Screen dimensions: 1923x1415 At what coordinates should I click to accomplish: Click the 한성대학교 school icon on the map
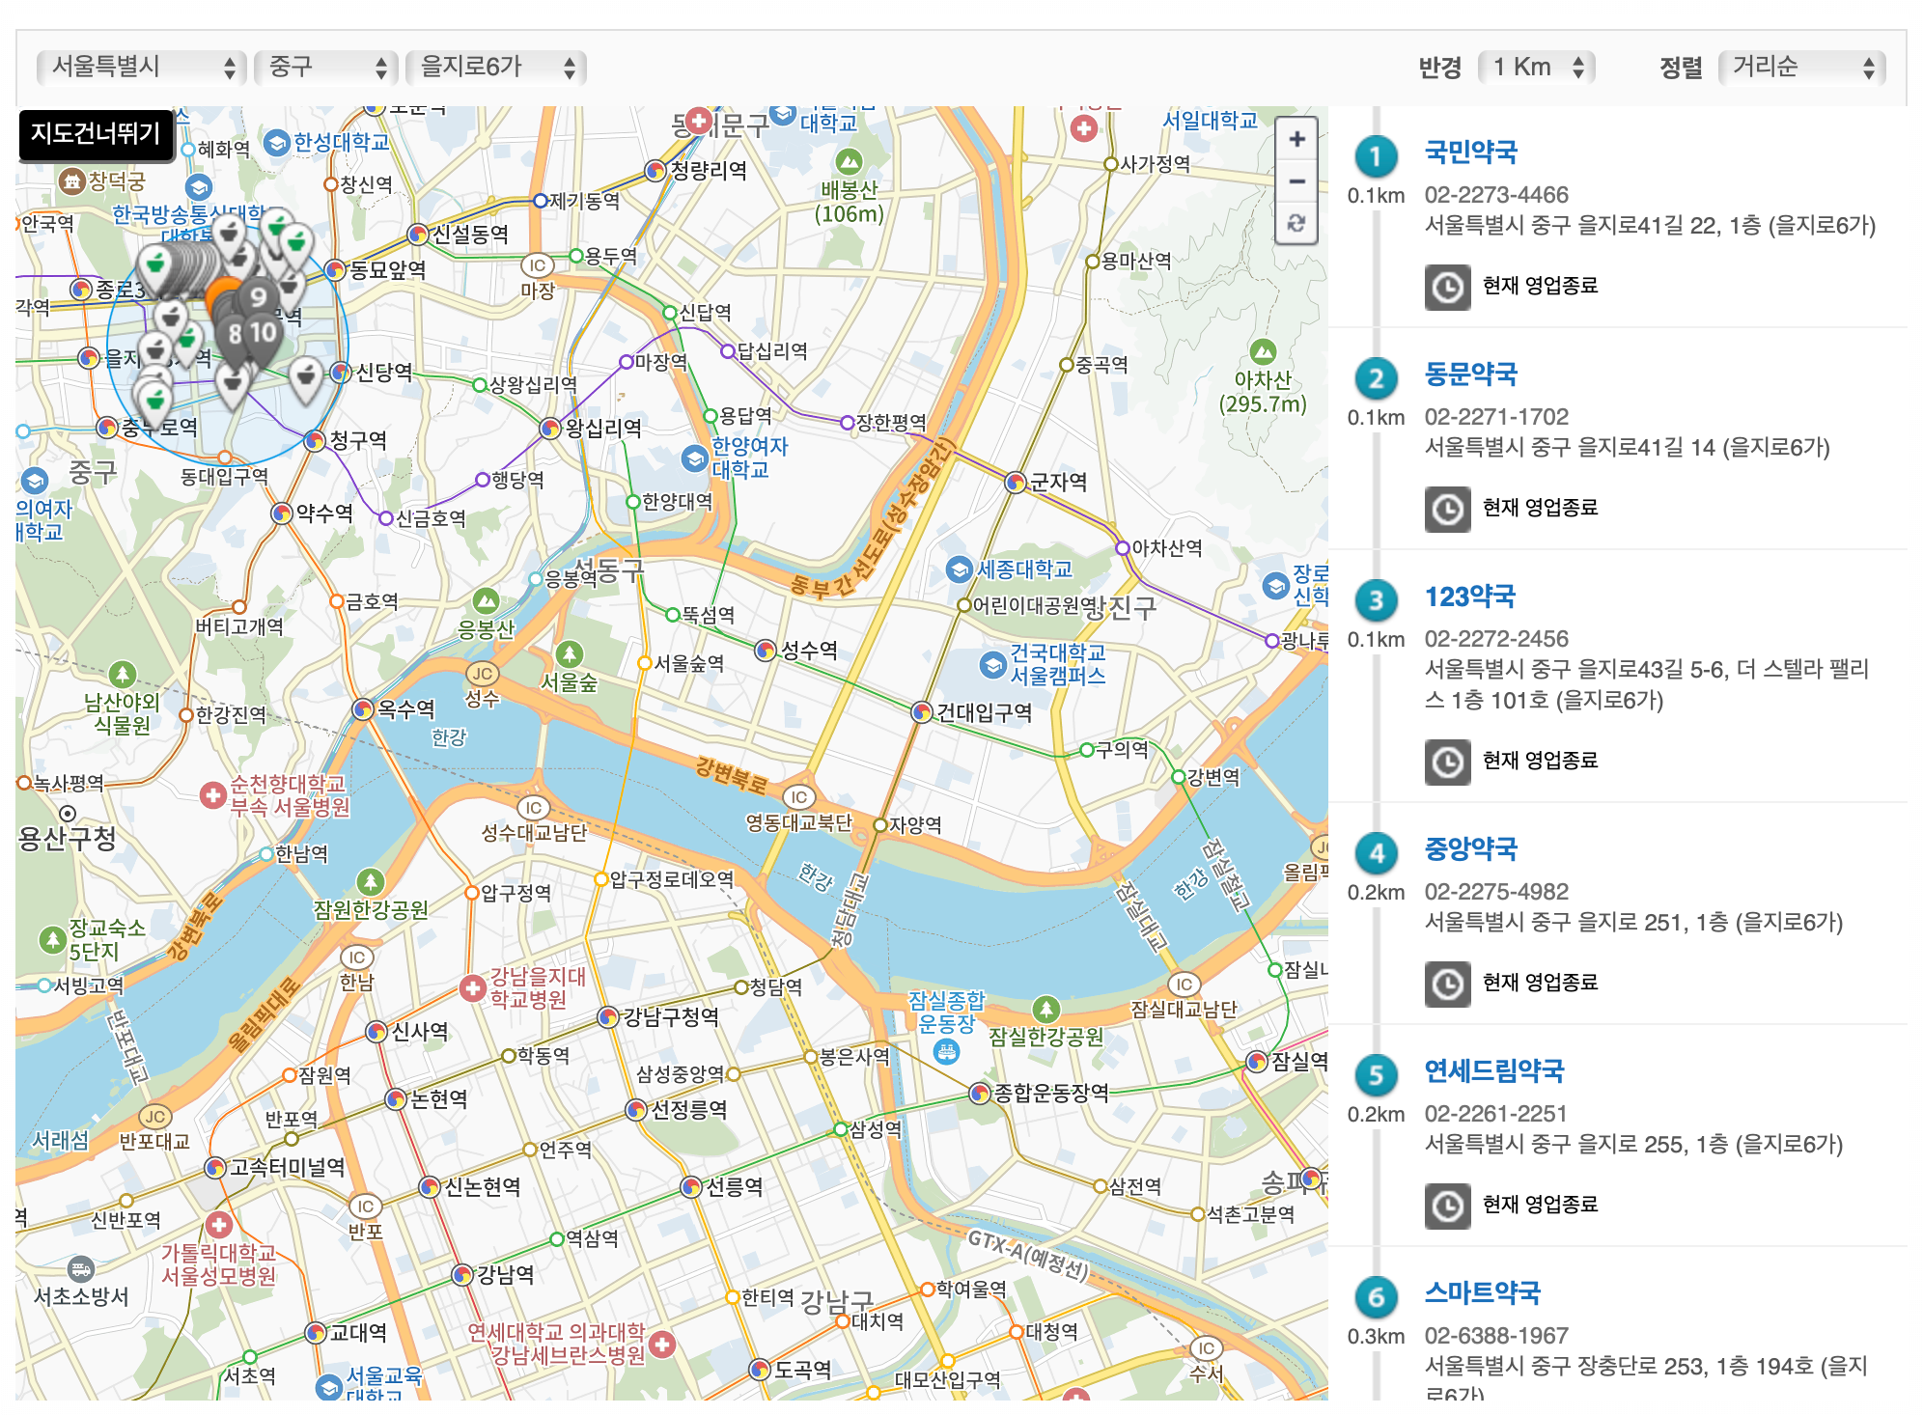(277, 143)
